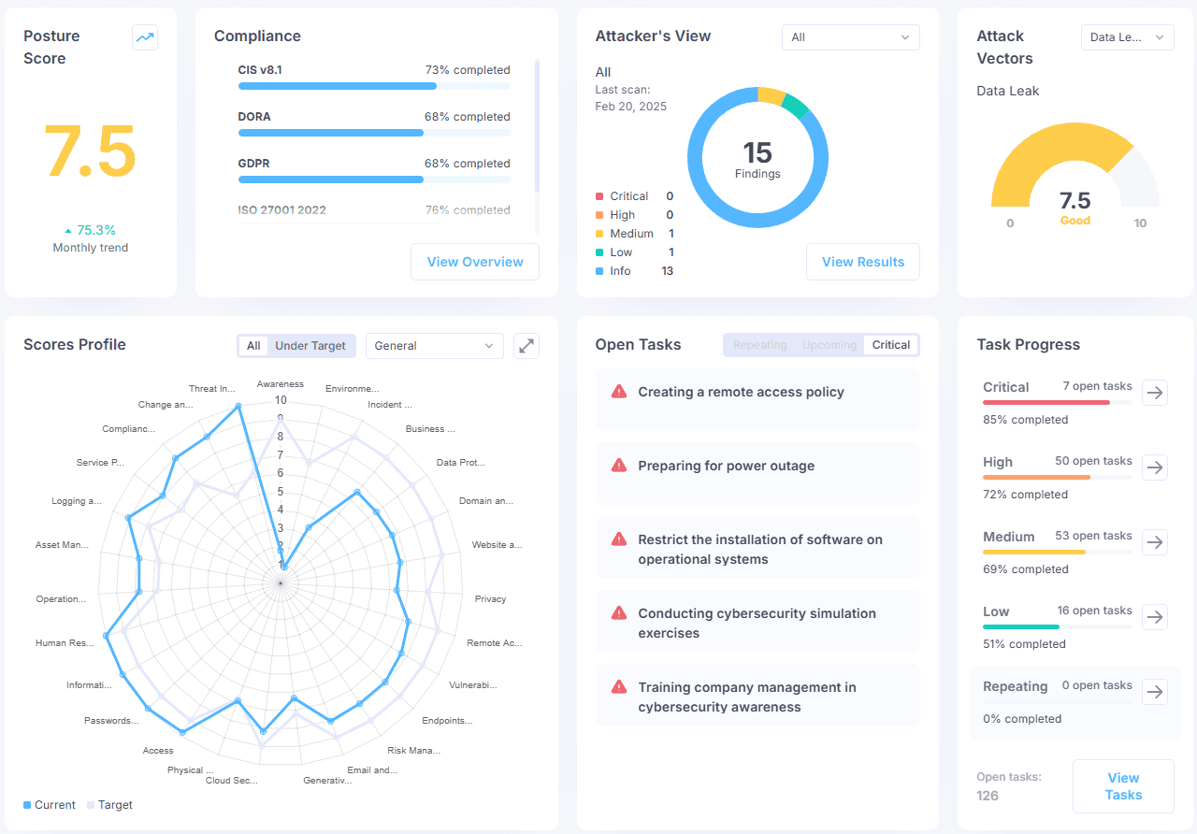
Task: Toggle the 'Target' series in radar legend
Action: click(109, 805)
